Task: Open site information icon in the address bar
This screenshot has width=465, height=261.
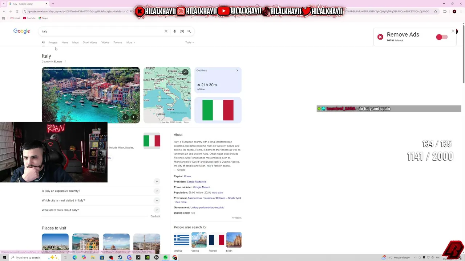Action: [25, 12]
